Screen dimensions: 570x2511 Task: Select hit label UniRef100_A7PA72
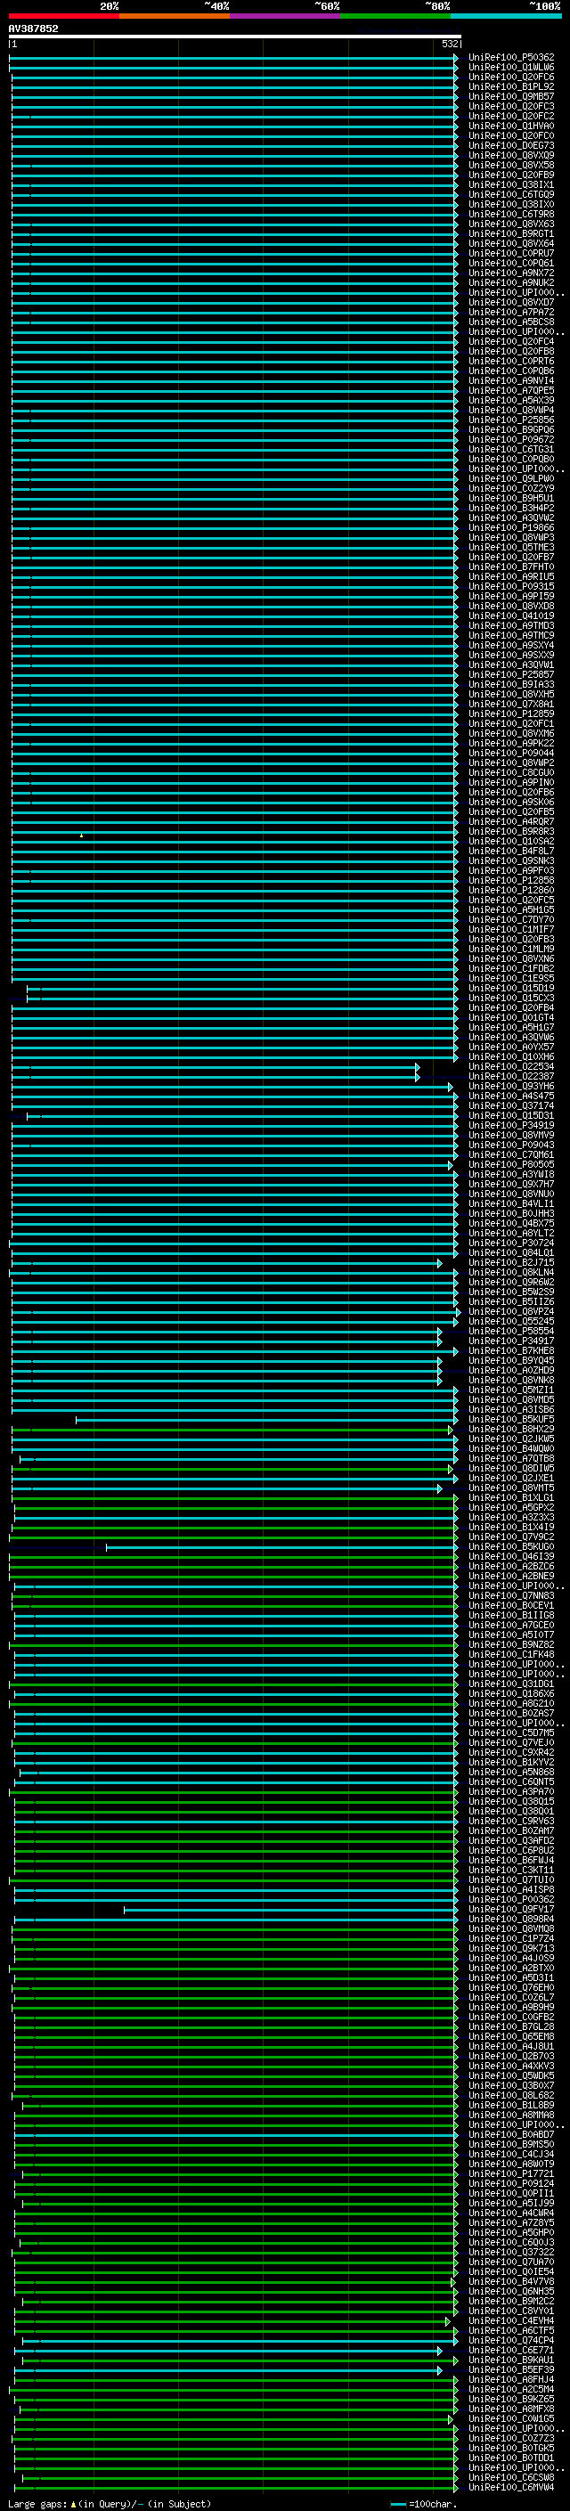coord(511,312)
